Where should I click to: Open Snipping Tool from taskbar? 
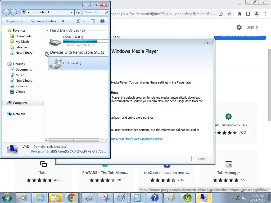pyautogui.click(x=105, y=198)
